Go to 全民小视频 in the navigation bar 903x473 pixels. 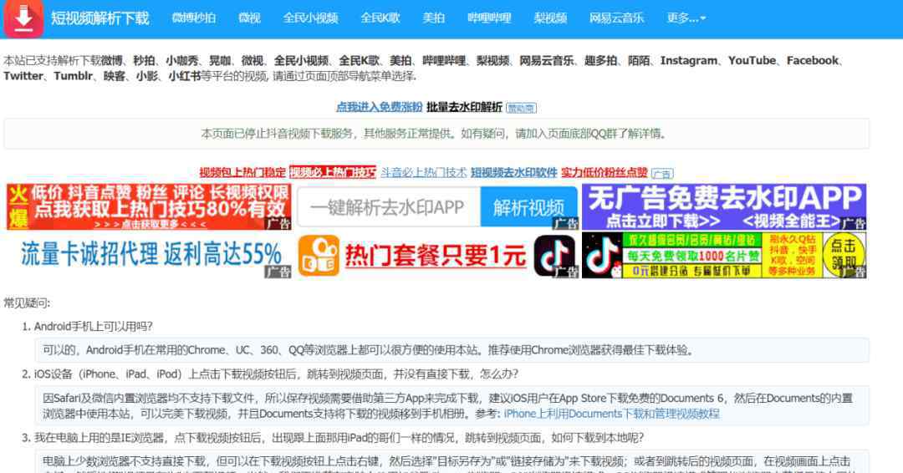click(310, 18)
